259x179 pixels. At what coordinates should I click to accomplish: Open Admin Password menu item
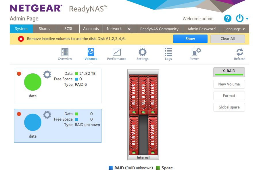point(202,29)
